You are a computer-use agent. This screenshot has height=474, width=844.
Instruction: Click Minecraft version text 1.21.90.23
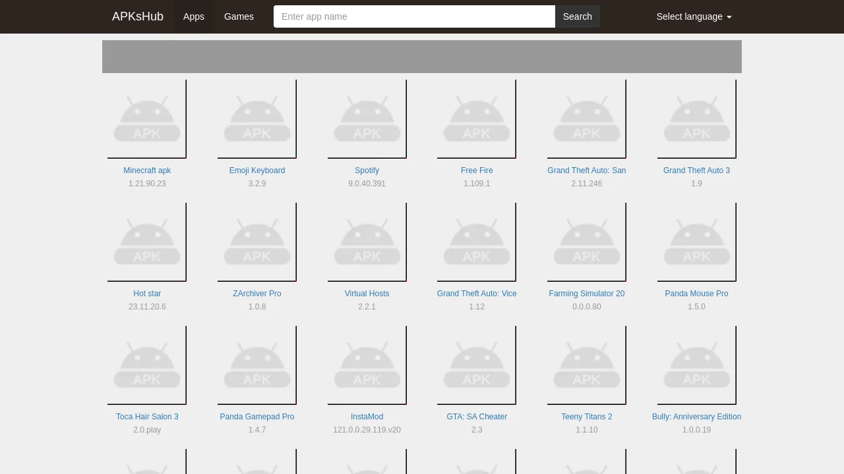(x=147, y=184)
